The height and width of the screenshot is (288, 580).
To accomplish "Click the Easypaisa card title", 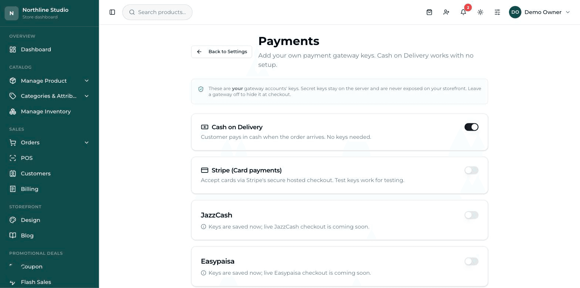I will (217, 261).
